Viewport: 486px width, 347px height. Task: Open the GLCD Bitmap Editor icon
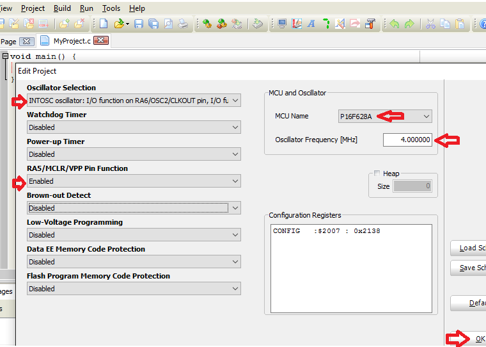(297, 24)
